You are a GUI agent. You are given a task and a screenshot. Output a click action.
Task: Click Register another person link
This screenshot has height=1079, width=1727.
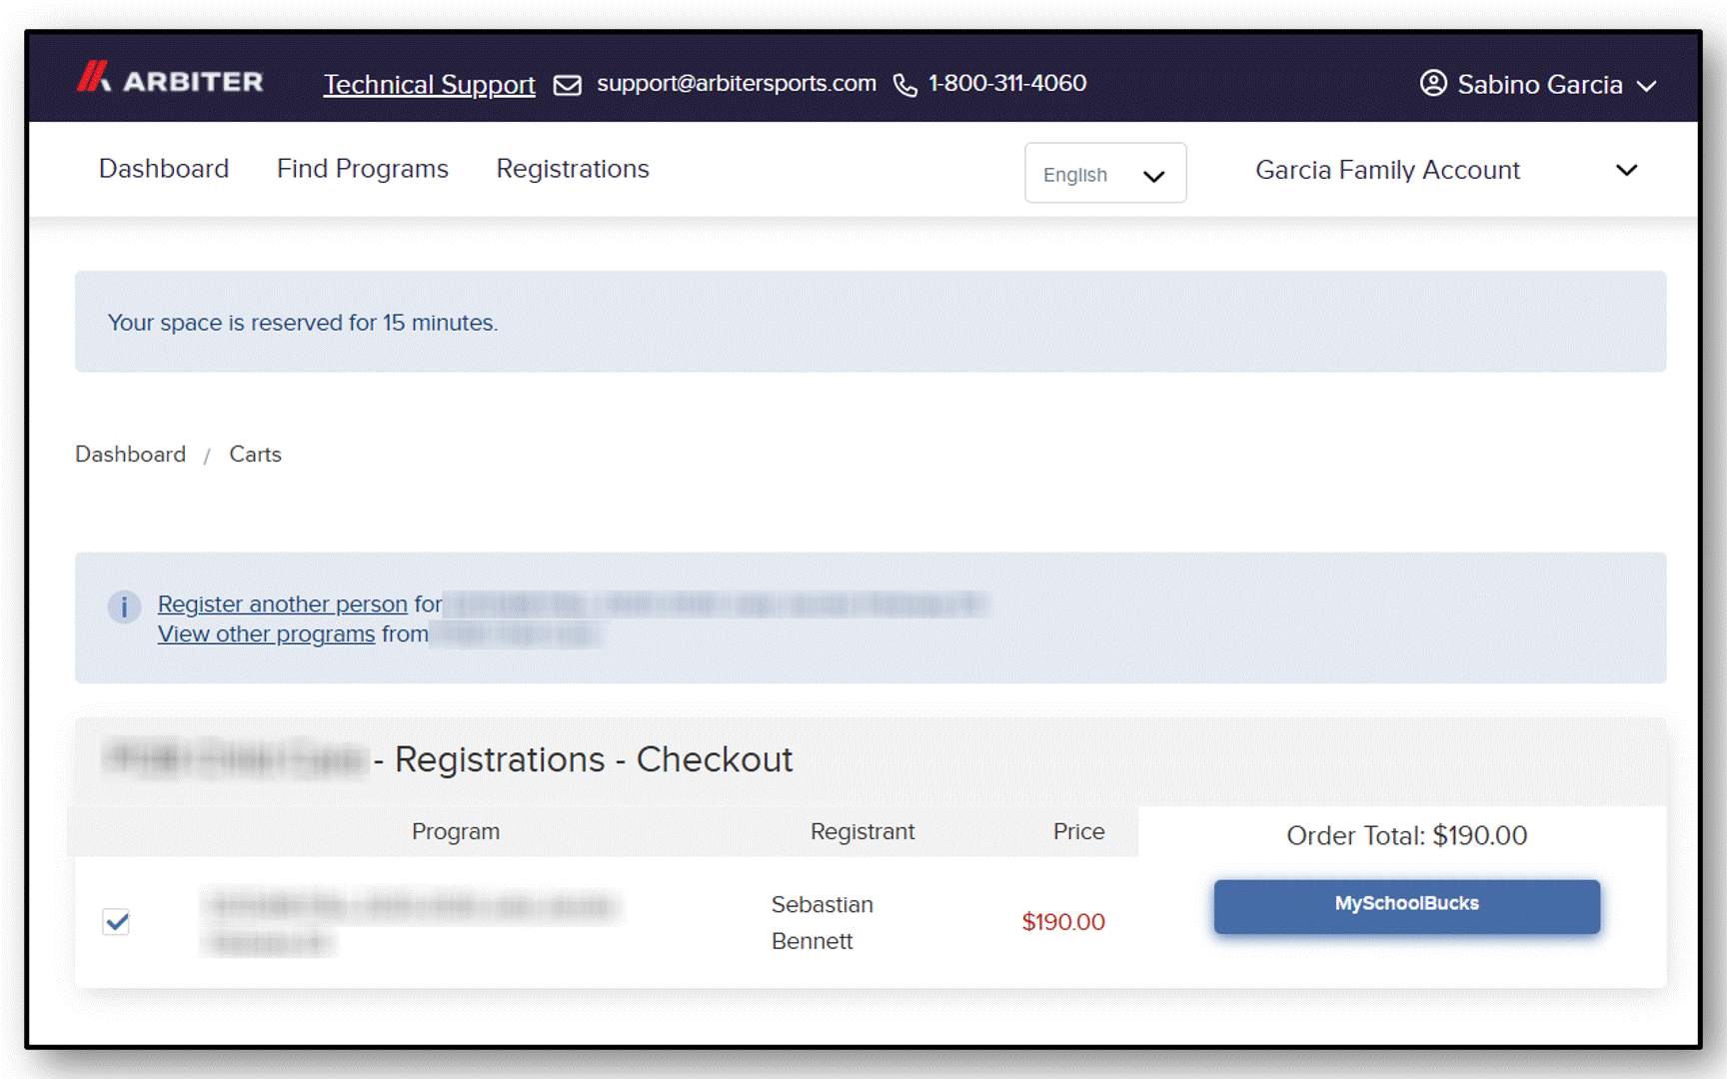pos(283,604)
